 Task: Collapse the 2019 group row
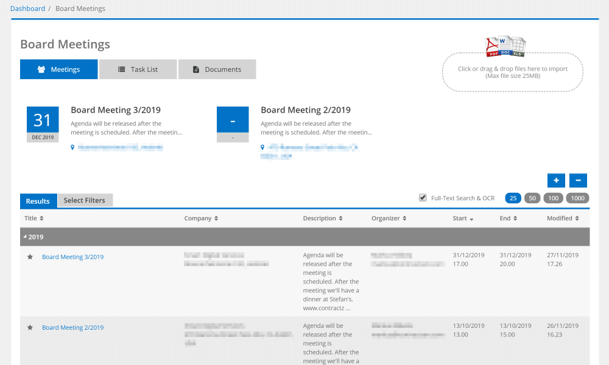[x=305, y=237]
